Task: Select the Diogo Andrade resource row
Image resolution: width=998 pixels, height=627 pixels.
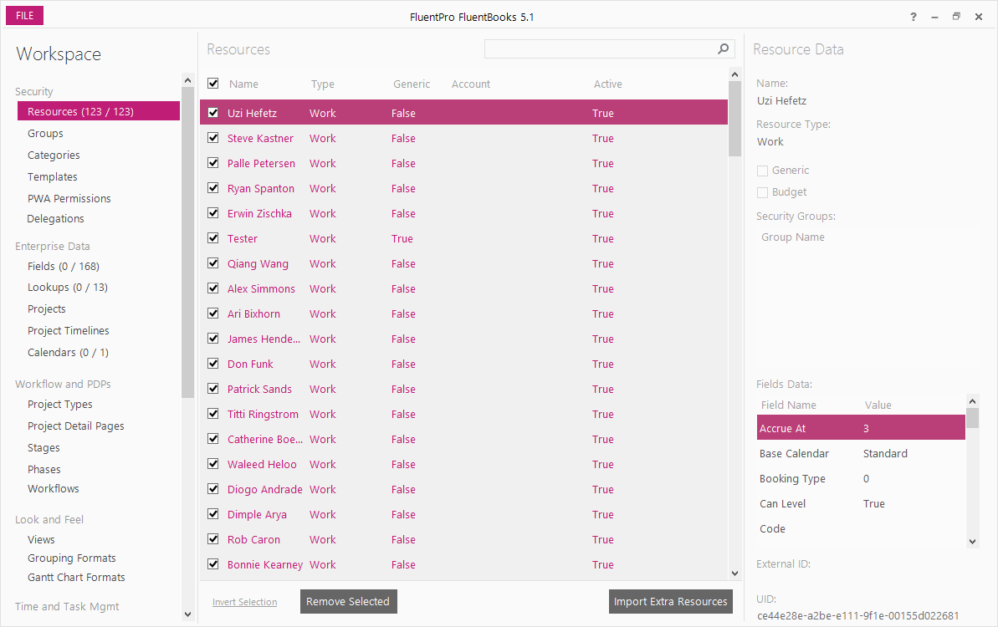Action: tap(464, 489)
